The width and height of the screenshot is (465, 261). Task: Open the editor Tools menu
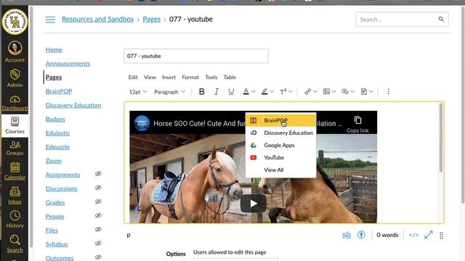point(211,78)
